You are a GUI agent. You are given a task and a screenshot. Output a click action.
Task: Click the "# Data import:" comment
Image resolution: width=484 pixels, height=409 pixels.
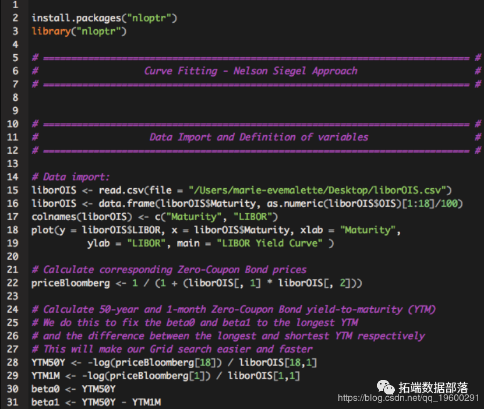[70, 177]
